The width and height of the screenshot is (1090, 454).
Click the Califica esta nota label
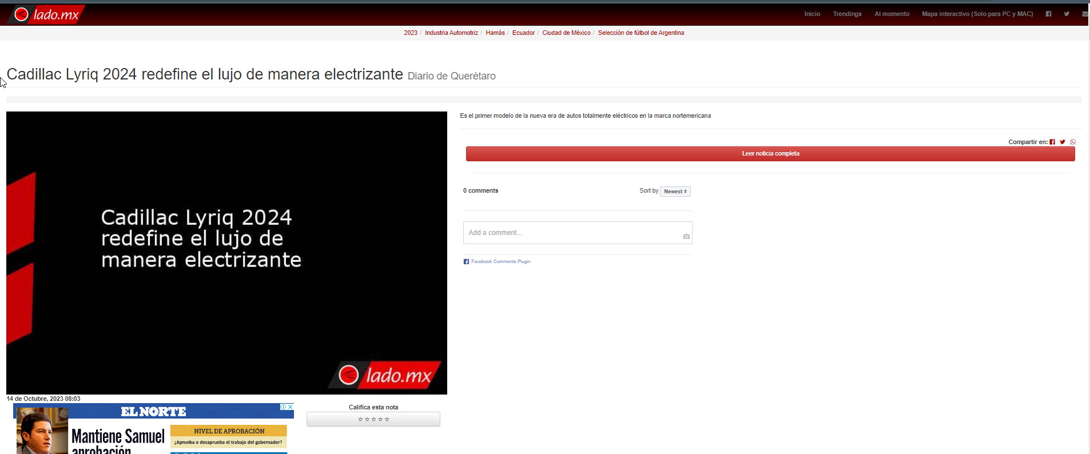click(373, 407)
